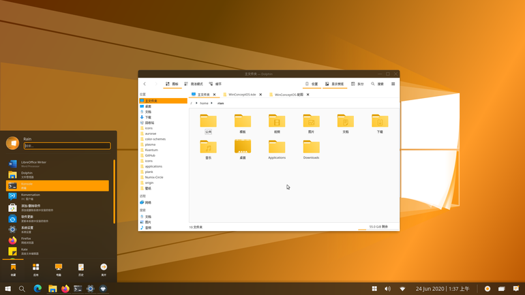Click the Dolphin search toolbar icon
The image size is (525, 295).
(x=377, y=84)
